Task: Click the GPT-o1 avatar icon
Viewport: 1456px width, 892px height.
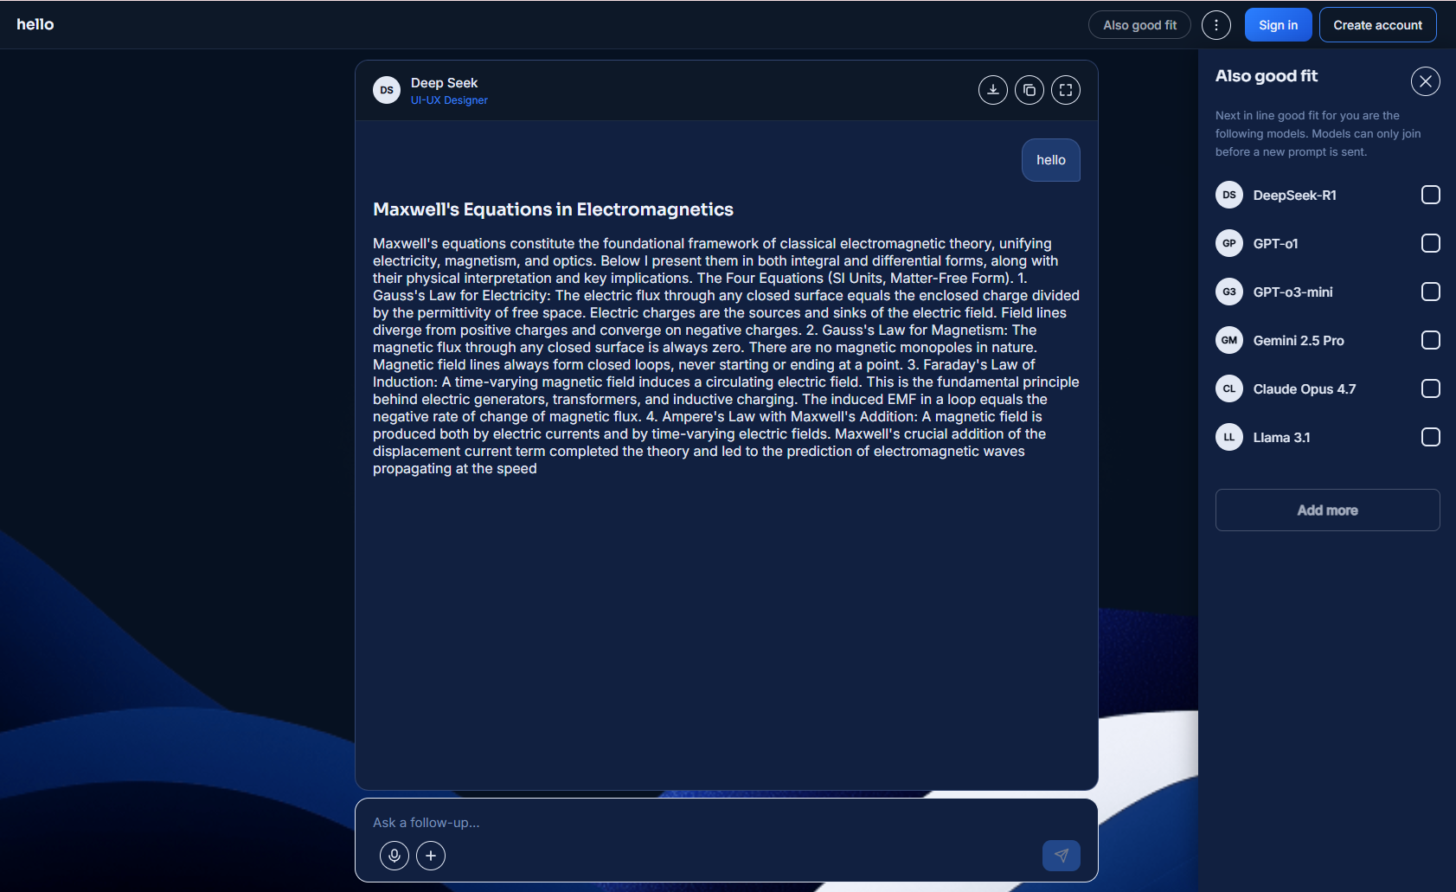Action: (x=1229, y=243)
